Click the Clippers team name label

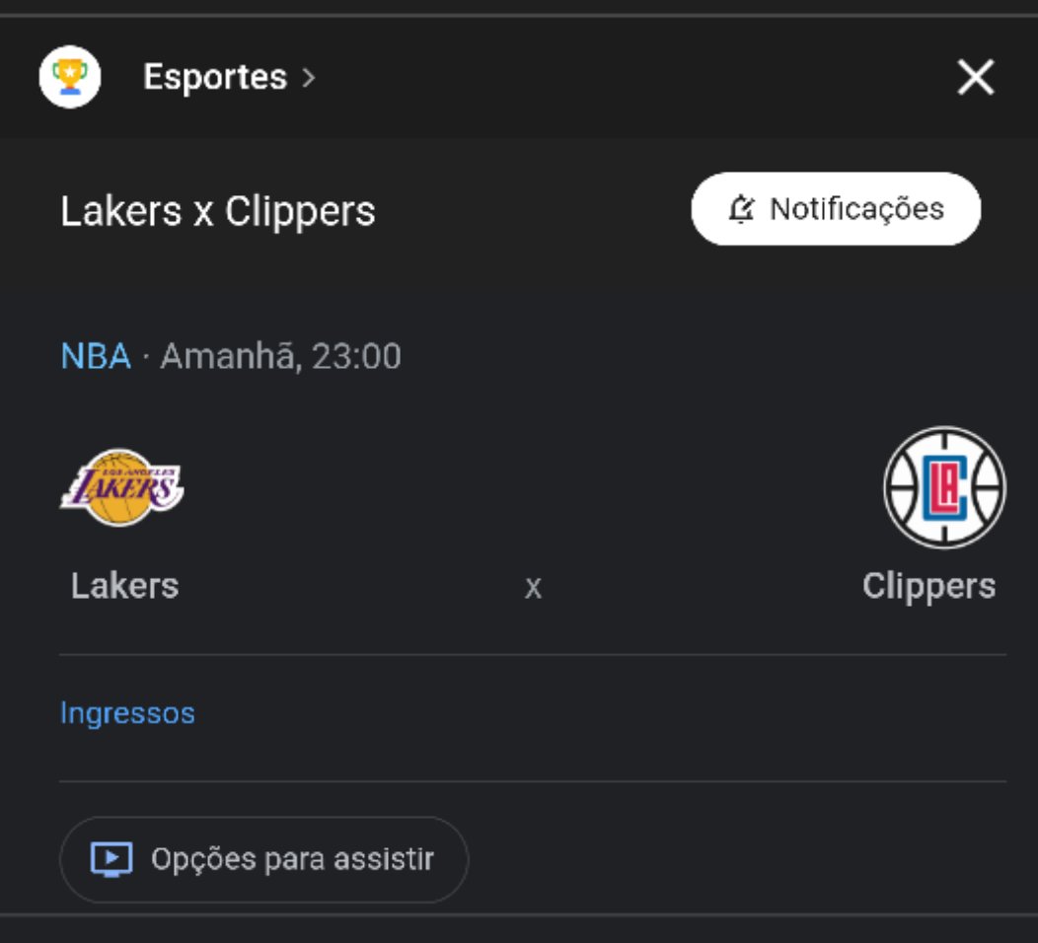point(929,585)
